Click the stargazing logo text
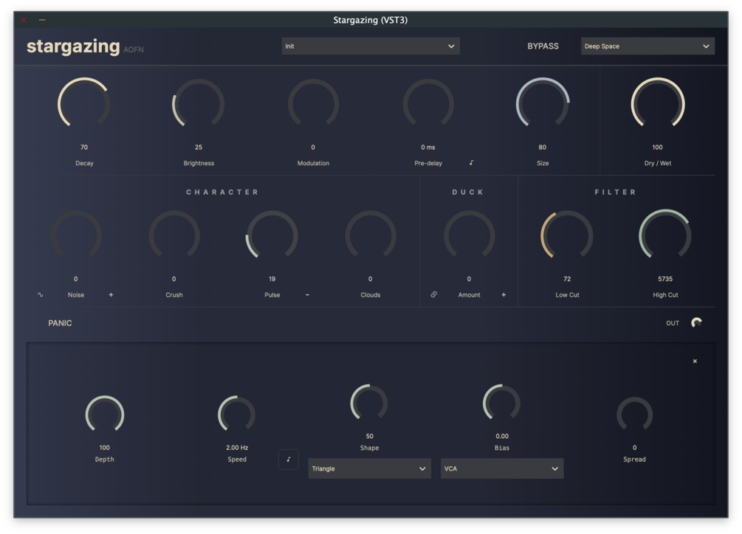742x534 pixels. [x=73, y=46]
